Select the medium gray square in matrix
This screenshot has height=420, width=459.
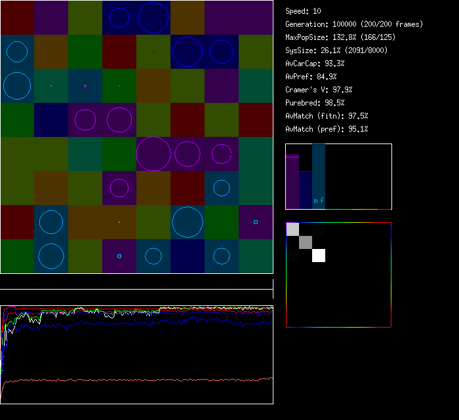pos(306,242)
